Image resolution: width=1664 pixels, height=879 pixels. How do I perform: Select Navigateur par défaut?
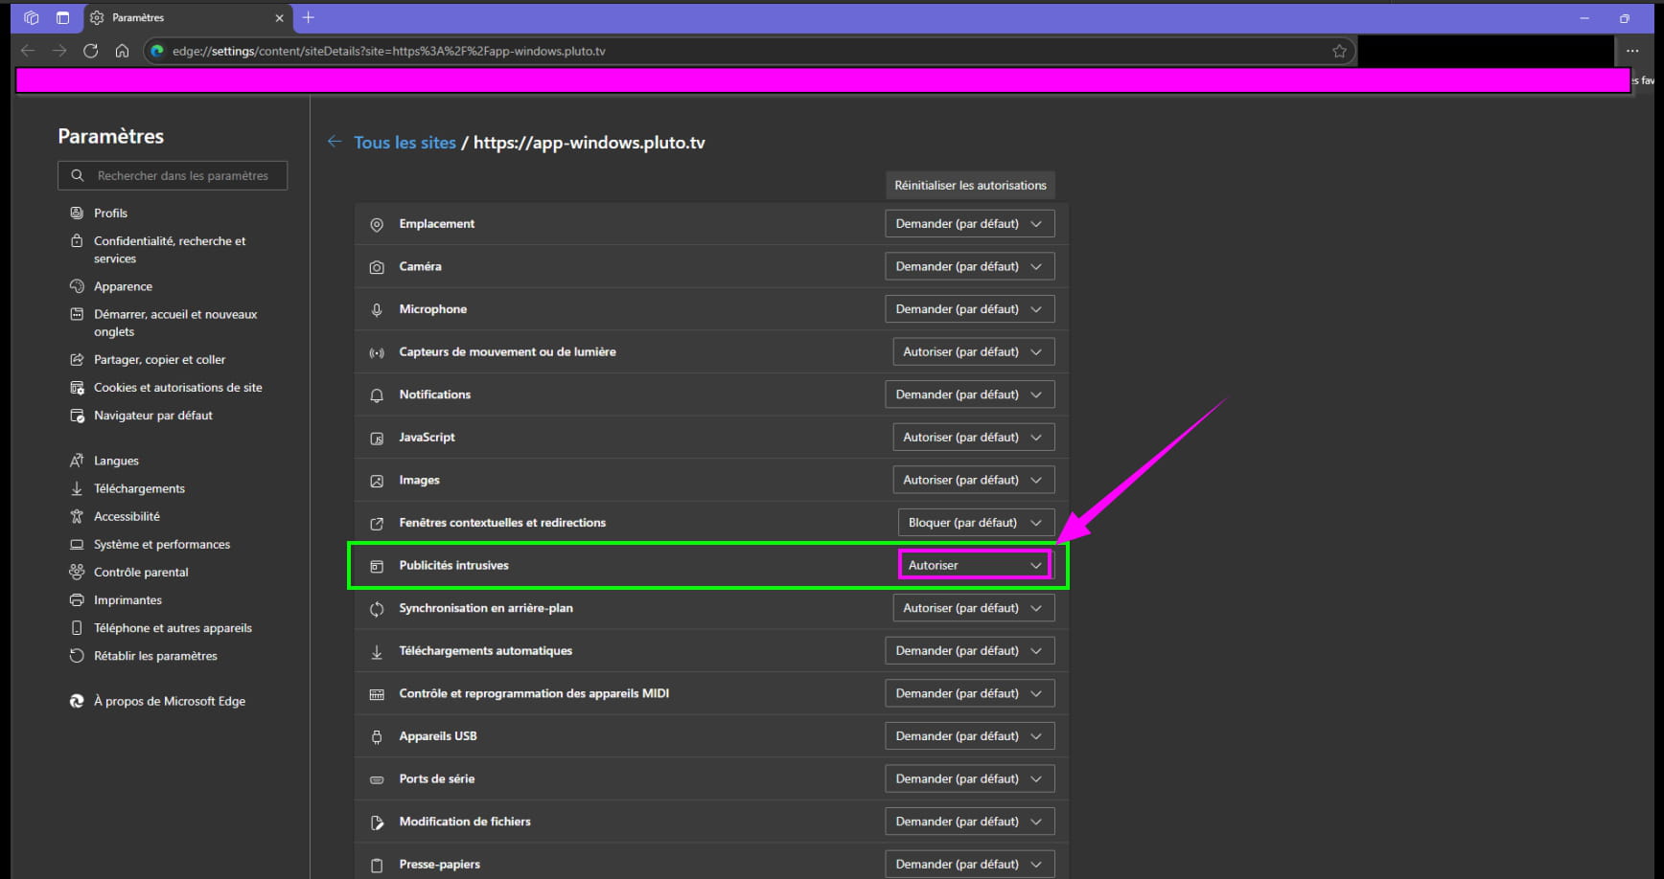coord(152,415)
